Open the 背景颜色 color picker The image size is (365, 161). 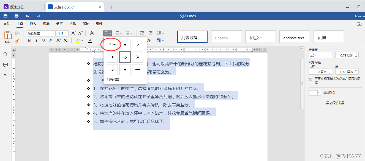coord(315,93)
